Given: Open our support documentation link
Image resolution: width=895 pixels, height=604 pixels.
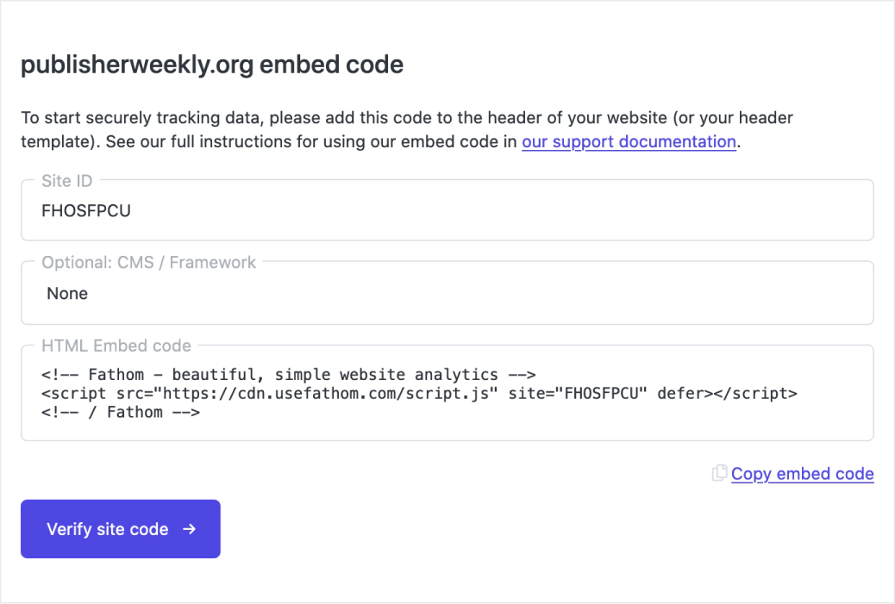Looking at the screenshot, I should pos(629,141).
